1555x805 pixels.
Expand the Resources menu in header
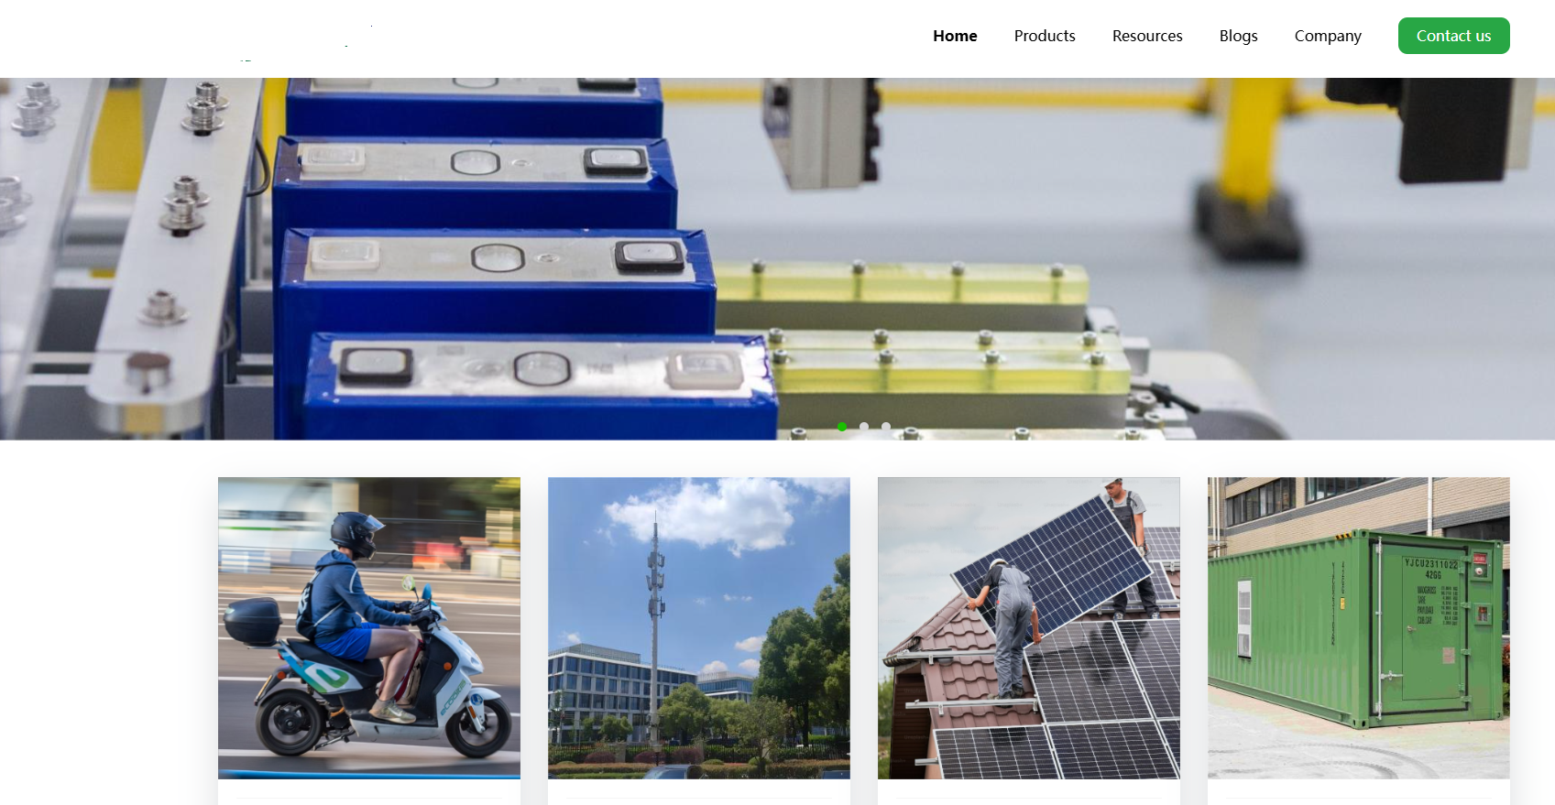pyautogui.click(x=1147, y=36)
